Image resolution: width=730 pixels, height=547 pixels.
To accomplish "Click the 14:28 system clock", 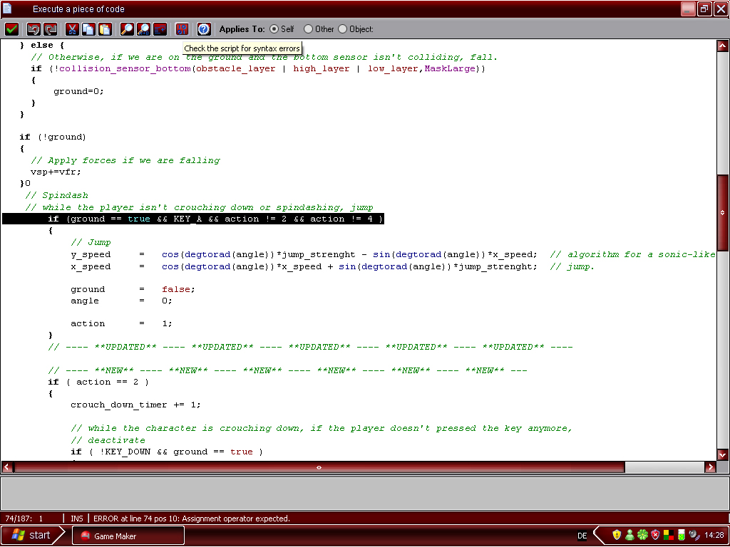I will coord(714,536).
